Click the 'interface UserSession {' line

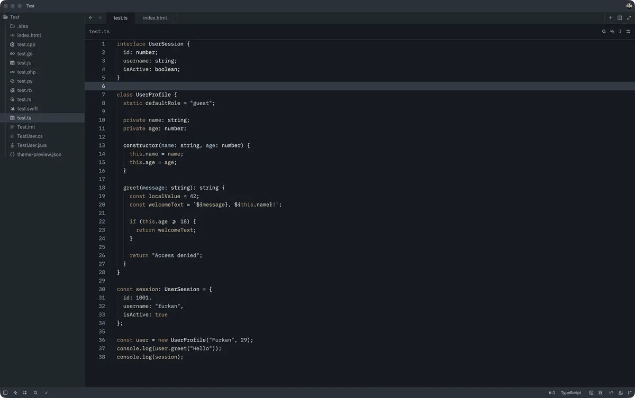[x=153, y=44]
